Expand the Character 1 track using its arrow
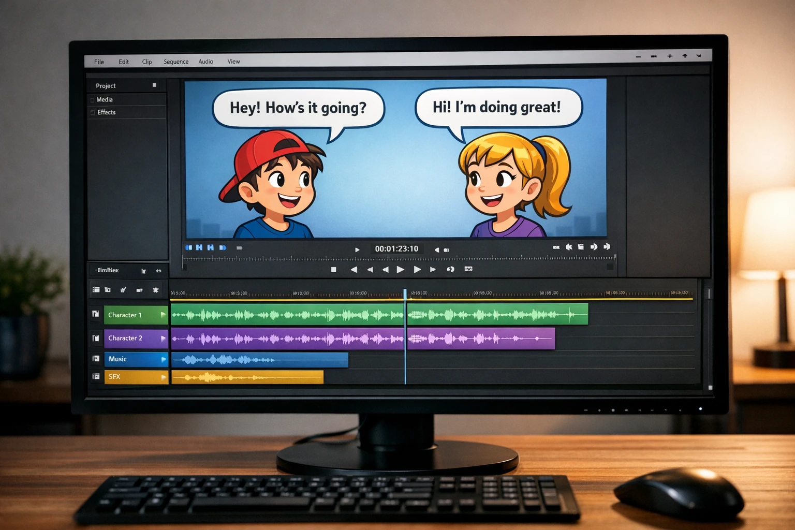The width and height of the screenshot is (795, 530). pos(163,314)
